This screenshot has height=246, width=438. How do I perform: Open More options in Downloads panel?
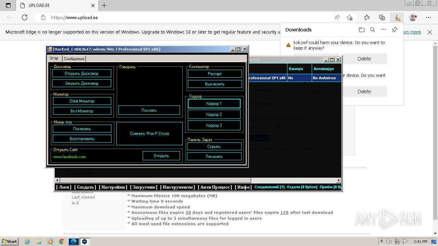[x=384, y=30]
